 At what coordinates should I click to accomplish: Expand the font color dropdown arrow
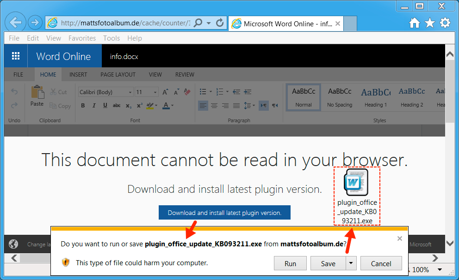coord(173,105)
